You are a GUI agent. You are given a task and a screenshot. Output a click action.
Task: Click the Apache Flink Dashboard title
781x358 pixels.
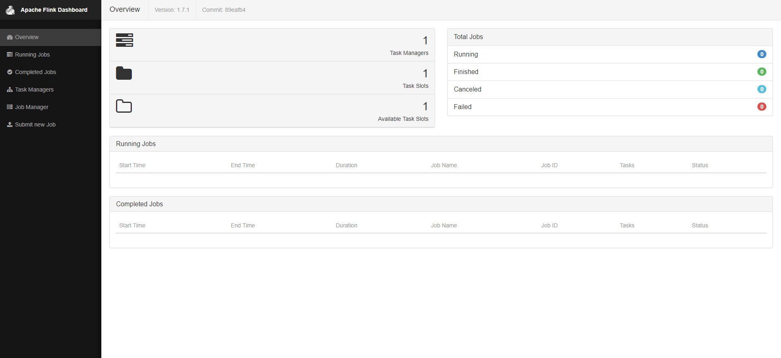coord(54,10)
